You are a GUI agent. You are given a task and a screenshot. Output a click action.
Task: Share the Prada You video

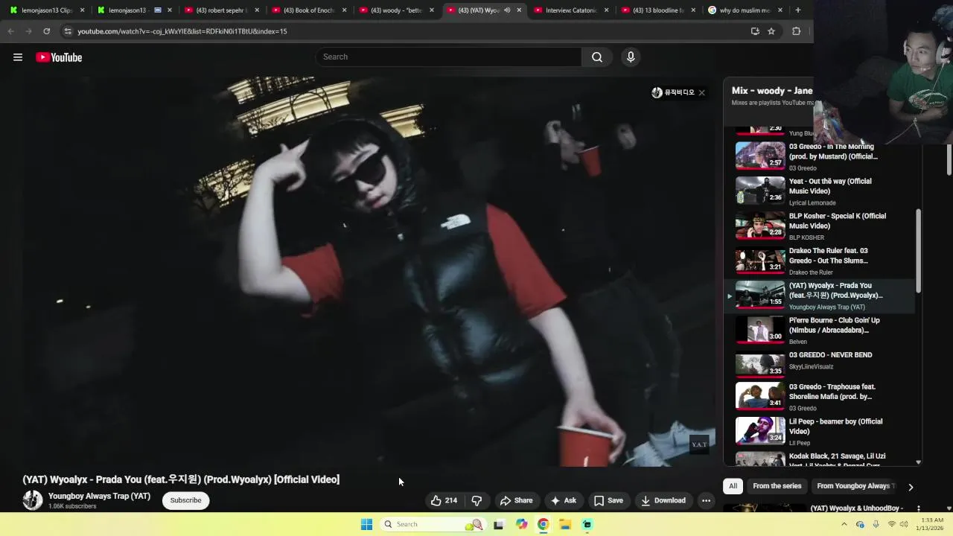[516, 500]
